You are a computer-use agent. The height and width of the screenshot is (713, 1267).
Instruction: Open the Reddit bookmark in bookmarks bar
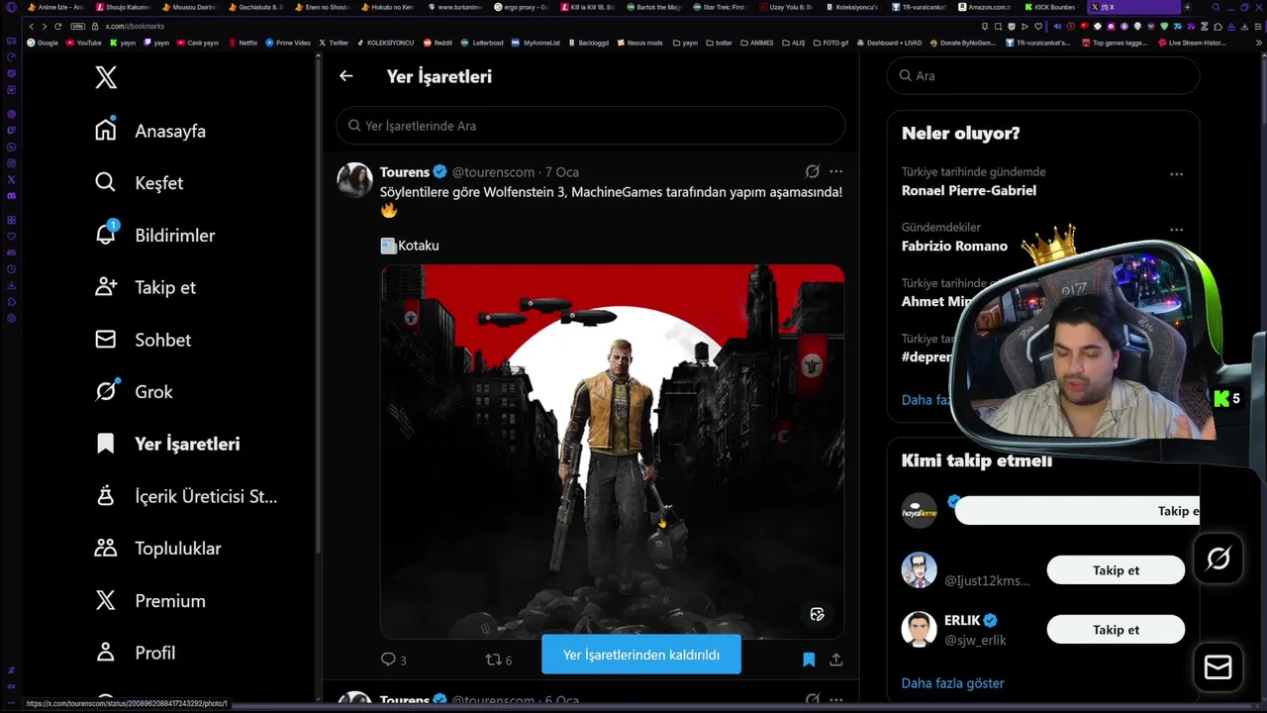coord(439,43)
